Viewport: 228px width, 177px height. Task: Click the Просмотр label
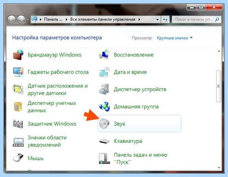142,38
